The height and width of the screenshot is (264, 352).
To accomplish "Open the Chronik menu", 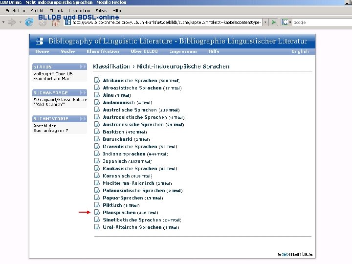I will [x=56, y=11].
